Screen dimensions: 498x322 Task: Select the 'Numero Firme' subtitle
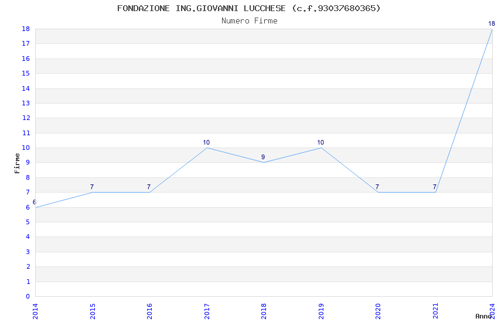(250, 21)
